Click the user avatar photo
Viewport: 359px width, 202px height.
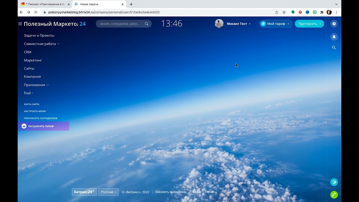pyautogui.click(x=219, y=24)
